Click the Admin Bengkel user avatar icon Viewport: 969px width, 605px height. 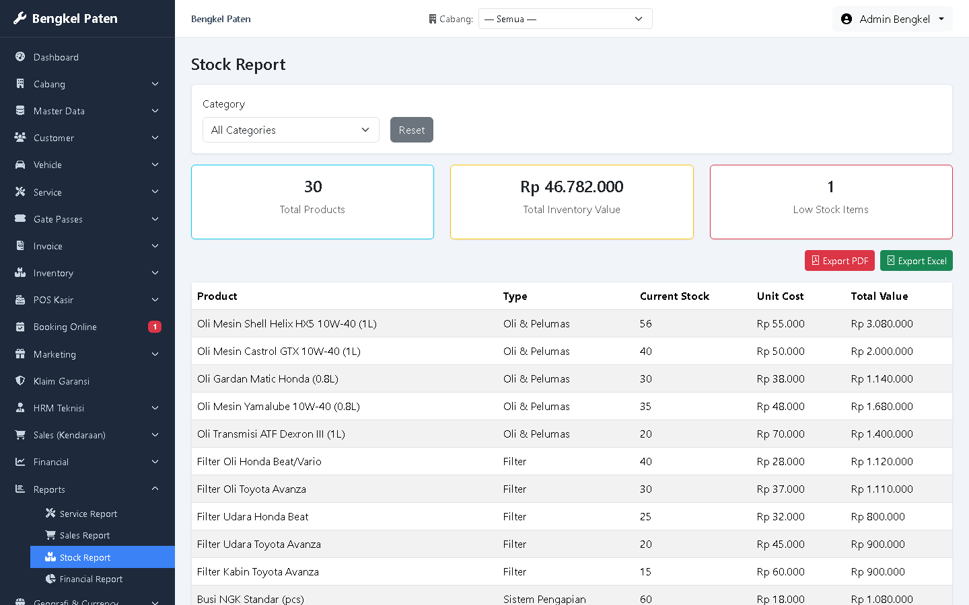tap(847, 19)
